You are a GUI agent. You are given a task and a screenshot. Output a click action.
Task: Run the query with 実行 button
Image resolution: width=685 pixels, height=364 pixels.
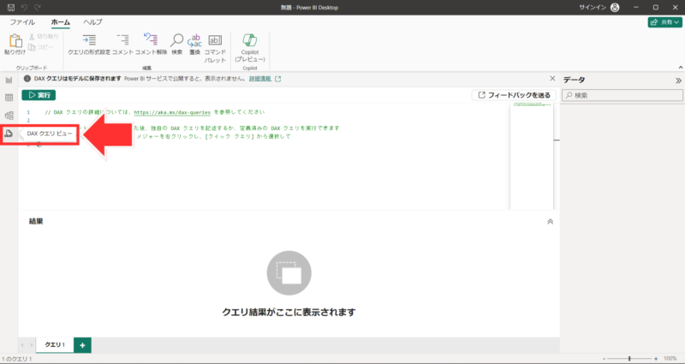39,95
